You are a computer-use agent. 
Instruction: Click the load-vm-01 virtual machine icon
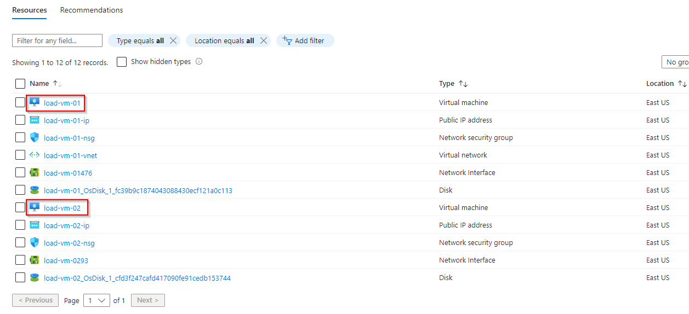coord(35,102)
